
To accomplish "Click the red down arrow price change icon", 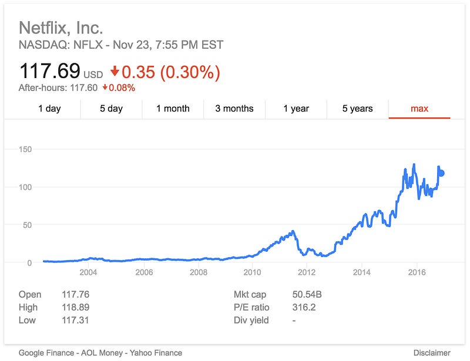I will (115, 72).
